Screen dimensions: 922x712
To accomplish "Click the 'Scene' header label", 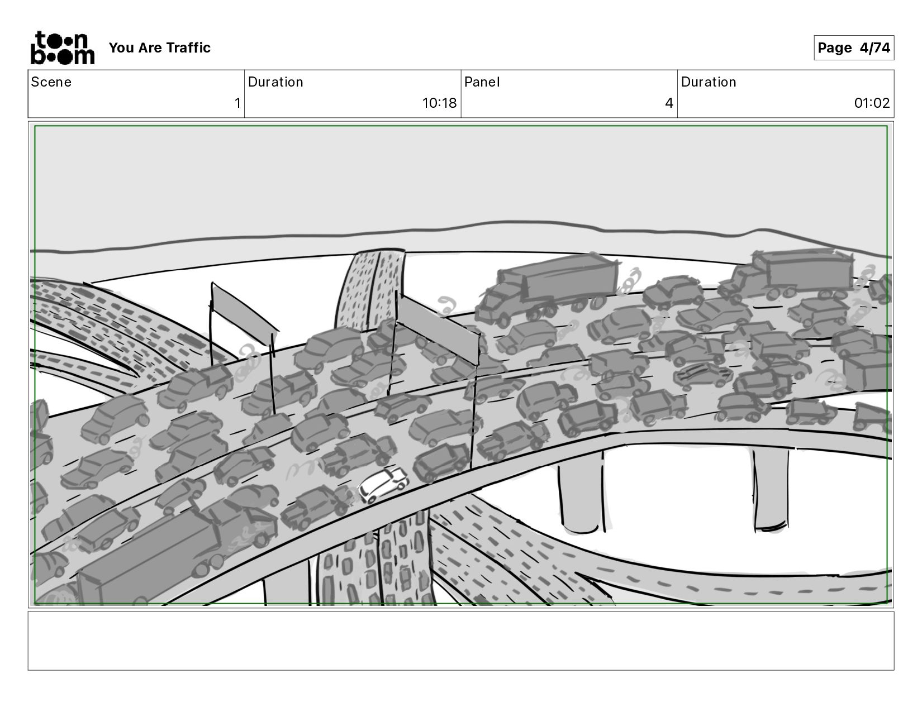I will tap(51, 82).
